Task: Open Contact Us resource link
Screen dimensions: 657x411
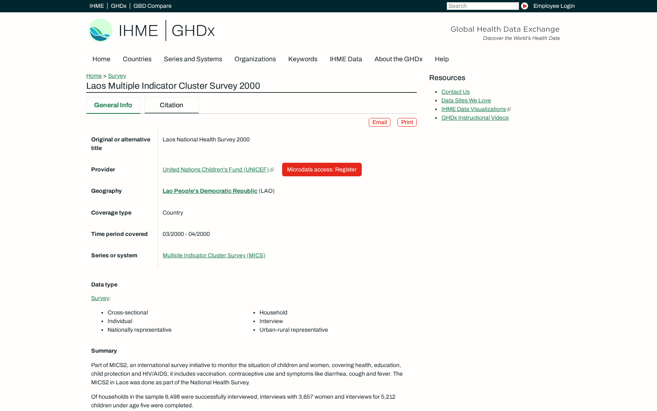Action: (455, 92)
